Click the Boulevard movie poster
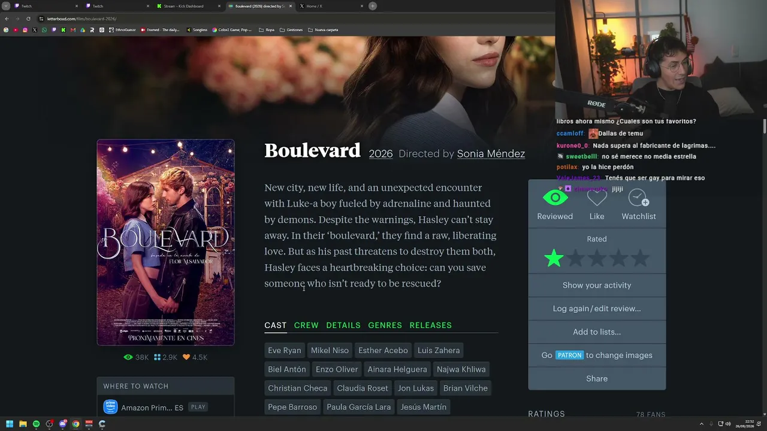 pyautogui.click(x=165, y=242)
